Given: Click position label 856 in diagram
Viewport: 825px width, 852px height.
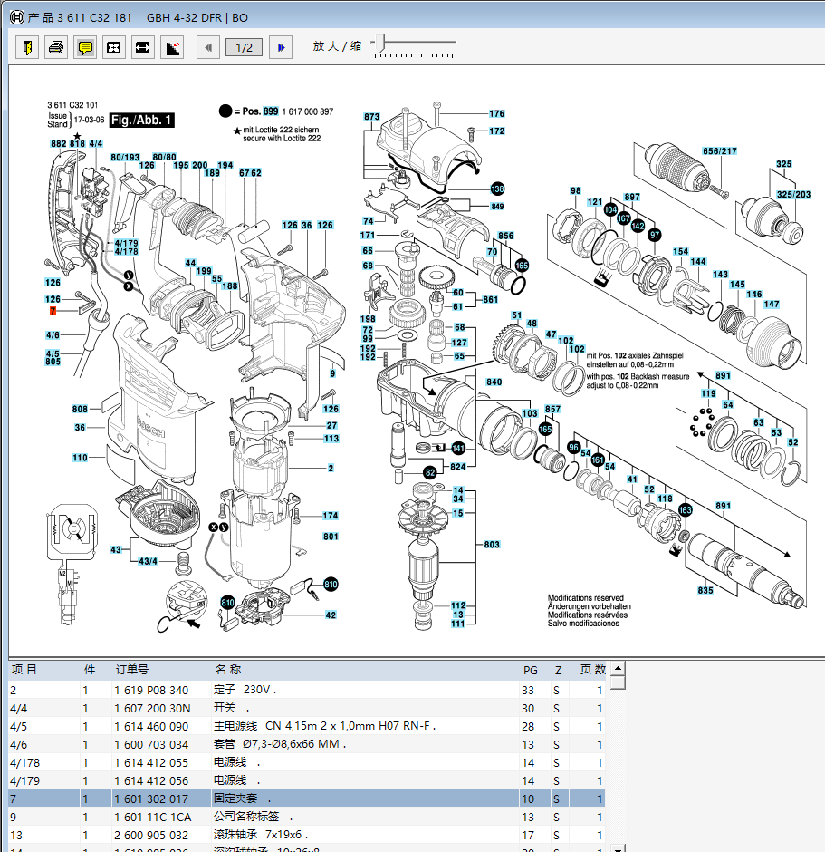Looking at the screenshot, I should tap(506, 236).
